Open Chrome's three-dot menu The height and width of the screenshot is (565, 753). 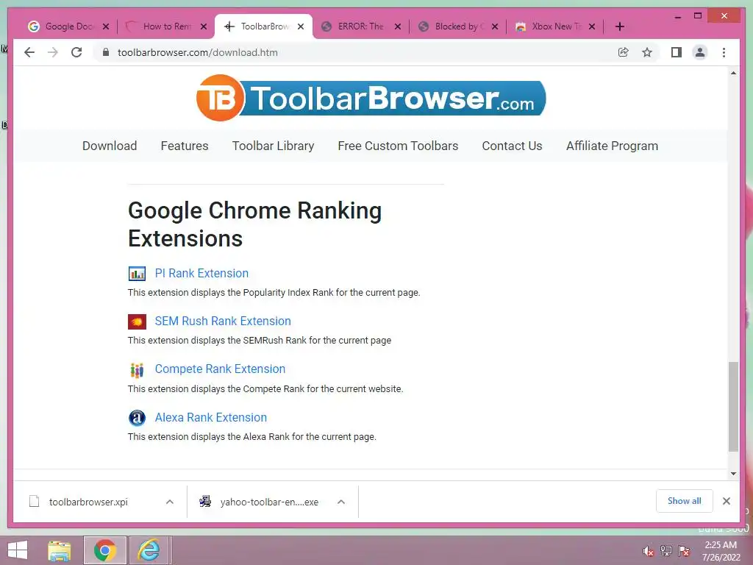pos(724,52)
